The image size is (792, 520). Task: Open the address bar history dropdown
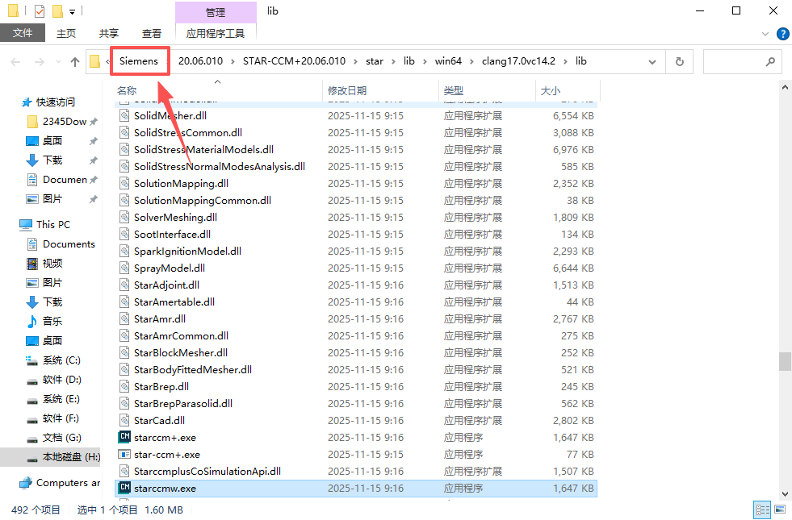(x=656, y=62)
